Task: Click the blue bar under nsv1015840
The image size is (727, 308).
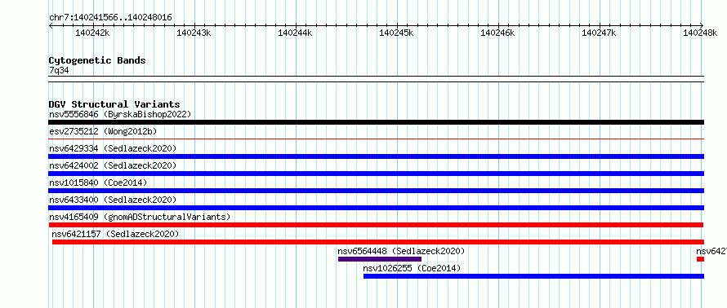Action: coord(376,191)
